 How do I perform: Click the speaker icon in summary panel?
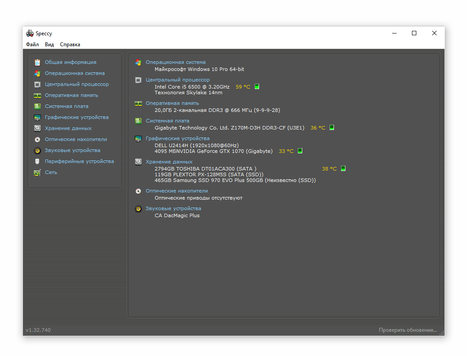pos(138,208)
